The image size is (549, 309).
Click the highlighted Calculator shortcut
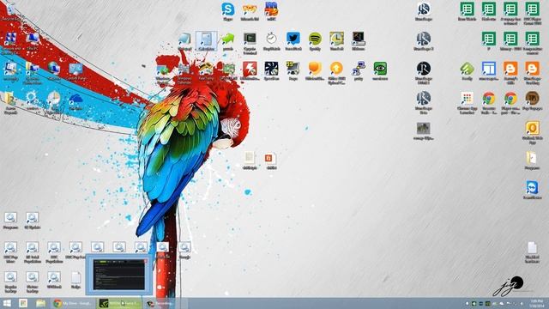(x=206, y=40)
